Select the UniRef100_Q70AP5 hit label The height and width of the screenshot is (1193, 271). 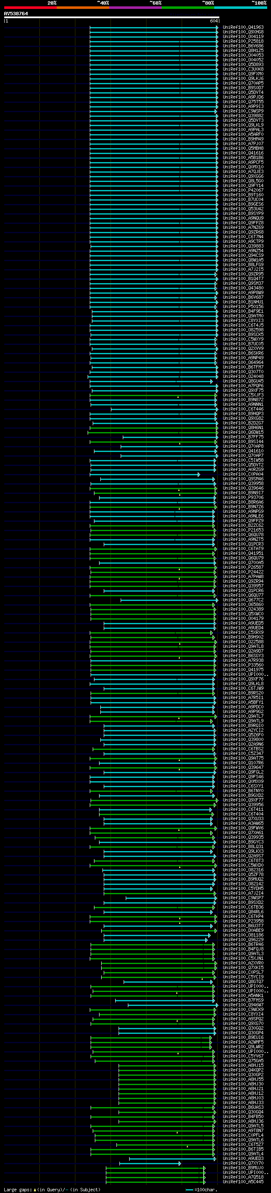coord(243,83)
